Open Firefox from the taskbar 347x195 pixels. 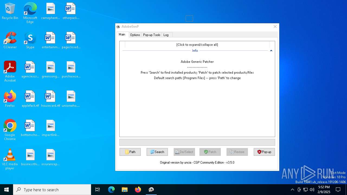(x=138, y=190)
